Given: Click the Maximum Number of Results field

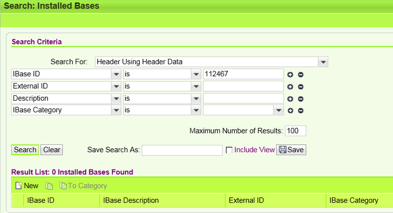Looking at the screenshot, I should coord(295,131).
